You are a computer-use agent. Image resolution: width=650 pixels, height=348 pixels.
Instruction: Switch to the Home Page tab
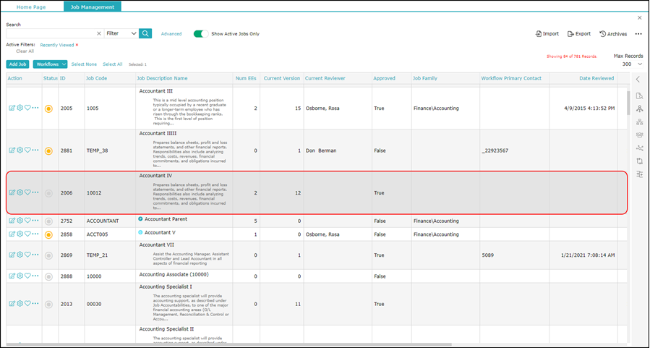[31, 7]
